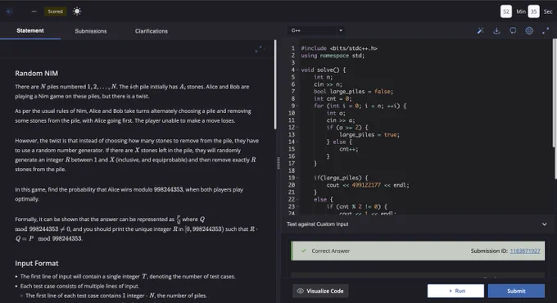The image size is (557, 303).
Task: Open the Clarifications tab
Action: click(152, 31)
